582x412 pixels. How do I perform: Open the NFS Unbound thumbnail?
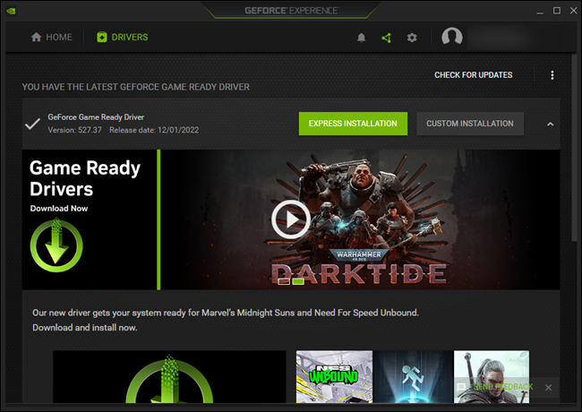tap(334, 377)
